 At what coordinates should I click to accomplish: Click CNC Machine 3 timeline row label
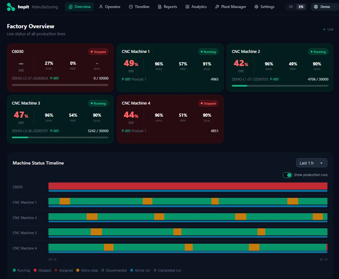tap(25, 233)
